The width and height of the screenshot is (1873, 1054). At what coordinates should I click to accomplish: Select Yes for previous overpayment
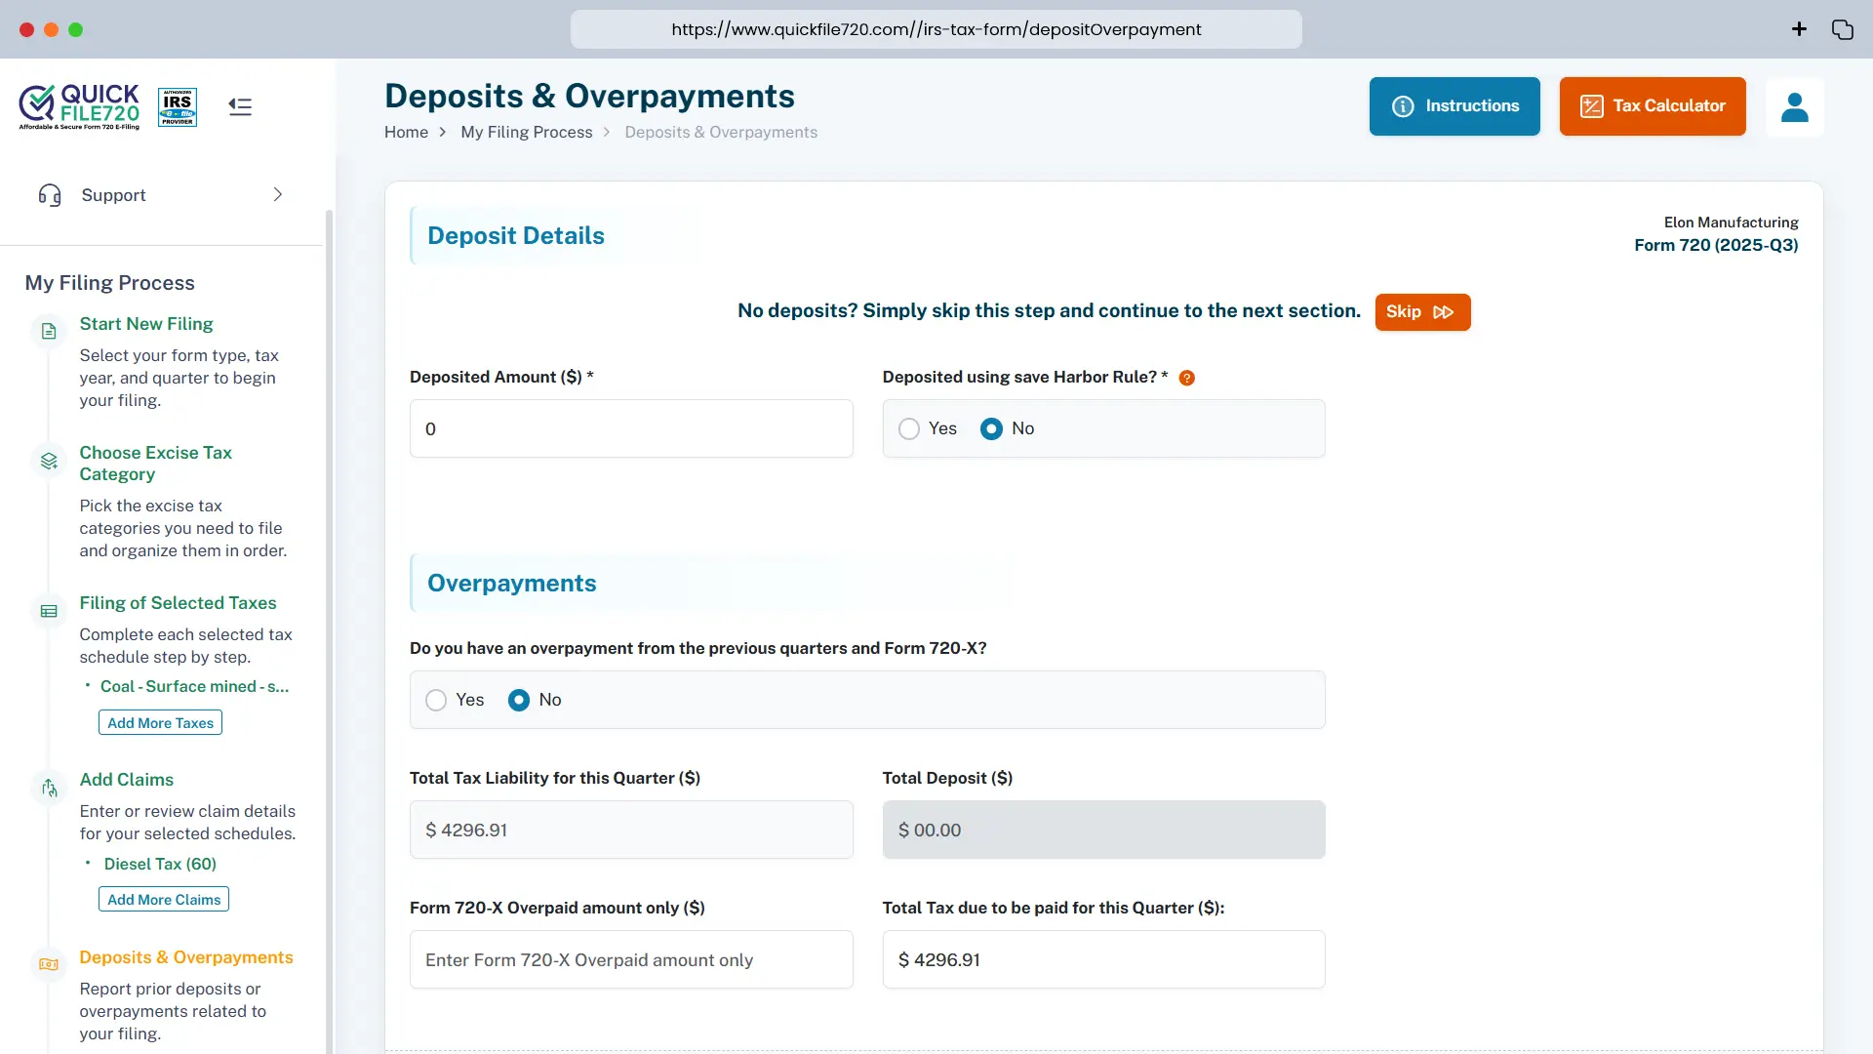click(x=436, y=701)
